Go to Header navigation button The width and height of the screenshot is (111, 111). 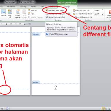pyautogui.click(x=18, y=14)
